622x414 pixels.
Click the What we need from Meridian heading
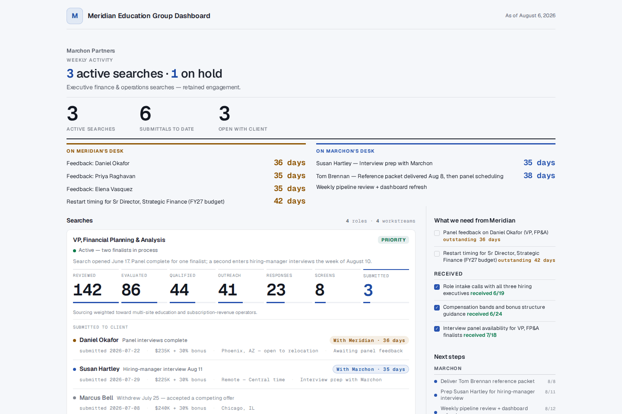tap(475, 220)
